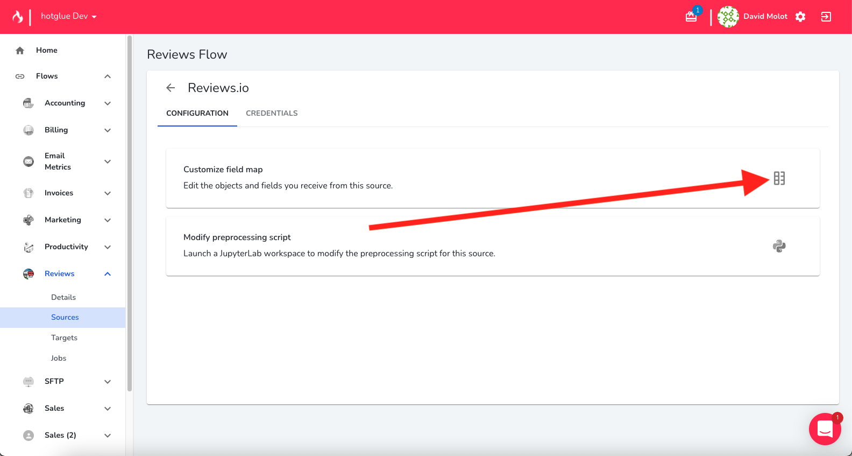Click the David Molot username
This screenshot has height=456, width=852.
click(x=765, y=17)
